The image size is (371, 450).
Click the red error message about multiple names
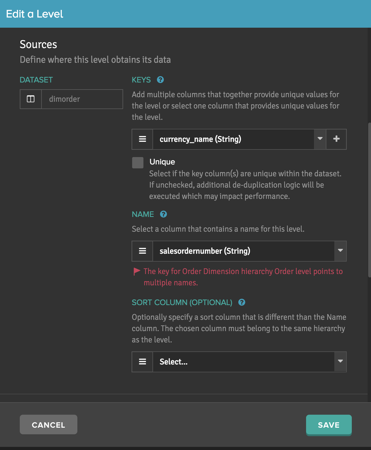coord(243,277)
